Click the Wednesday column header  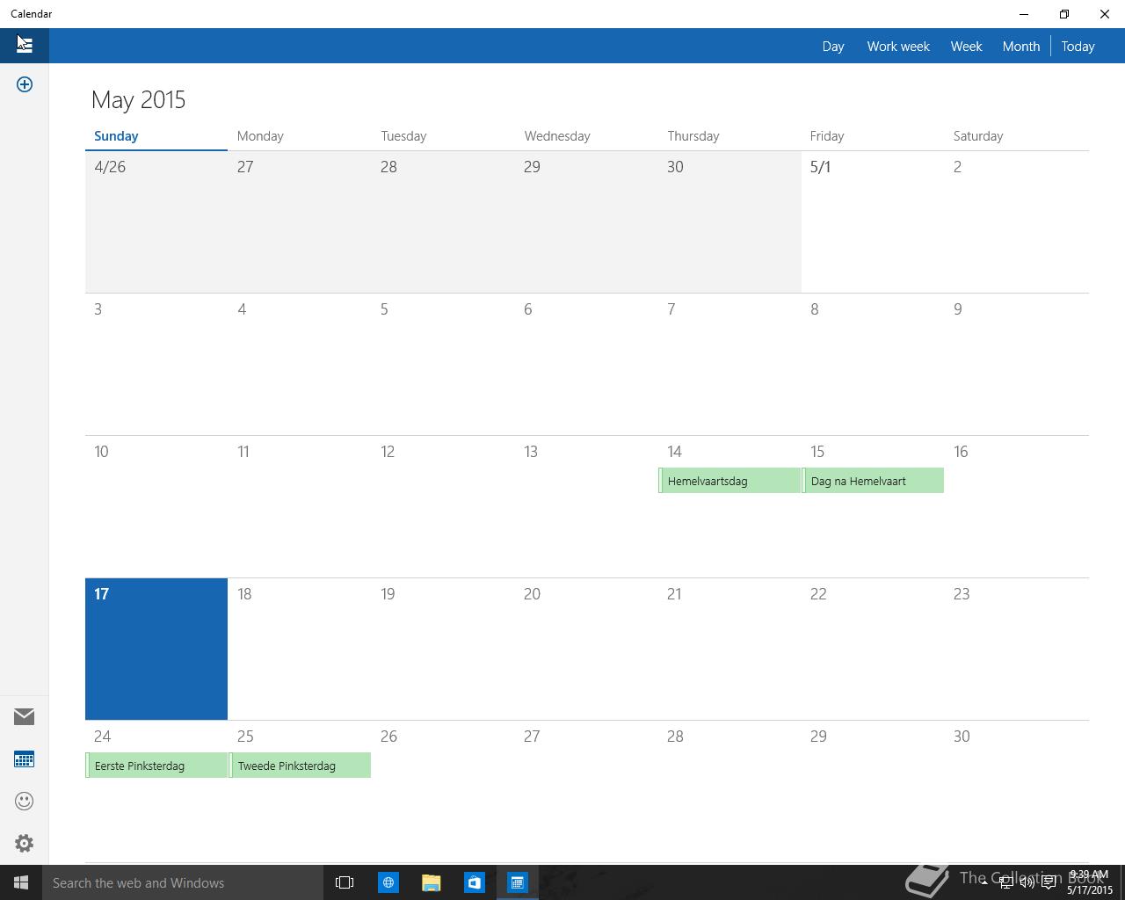[x=557, y=135]
